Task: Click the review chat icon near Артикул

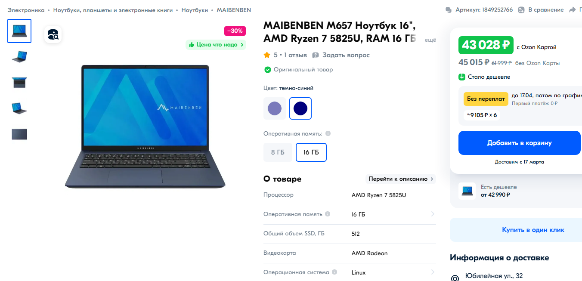Action: coord(449,10)
